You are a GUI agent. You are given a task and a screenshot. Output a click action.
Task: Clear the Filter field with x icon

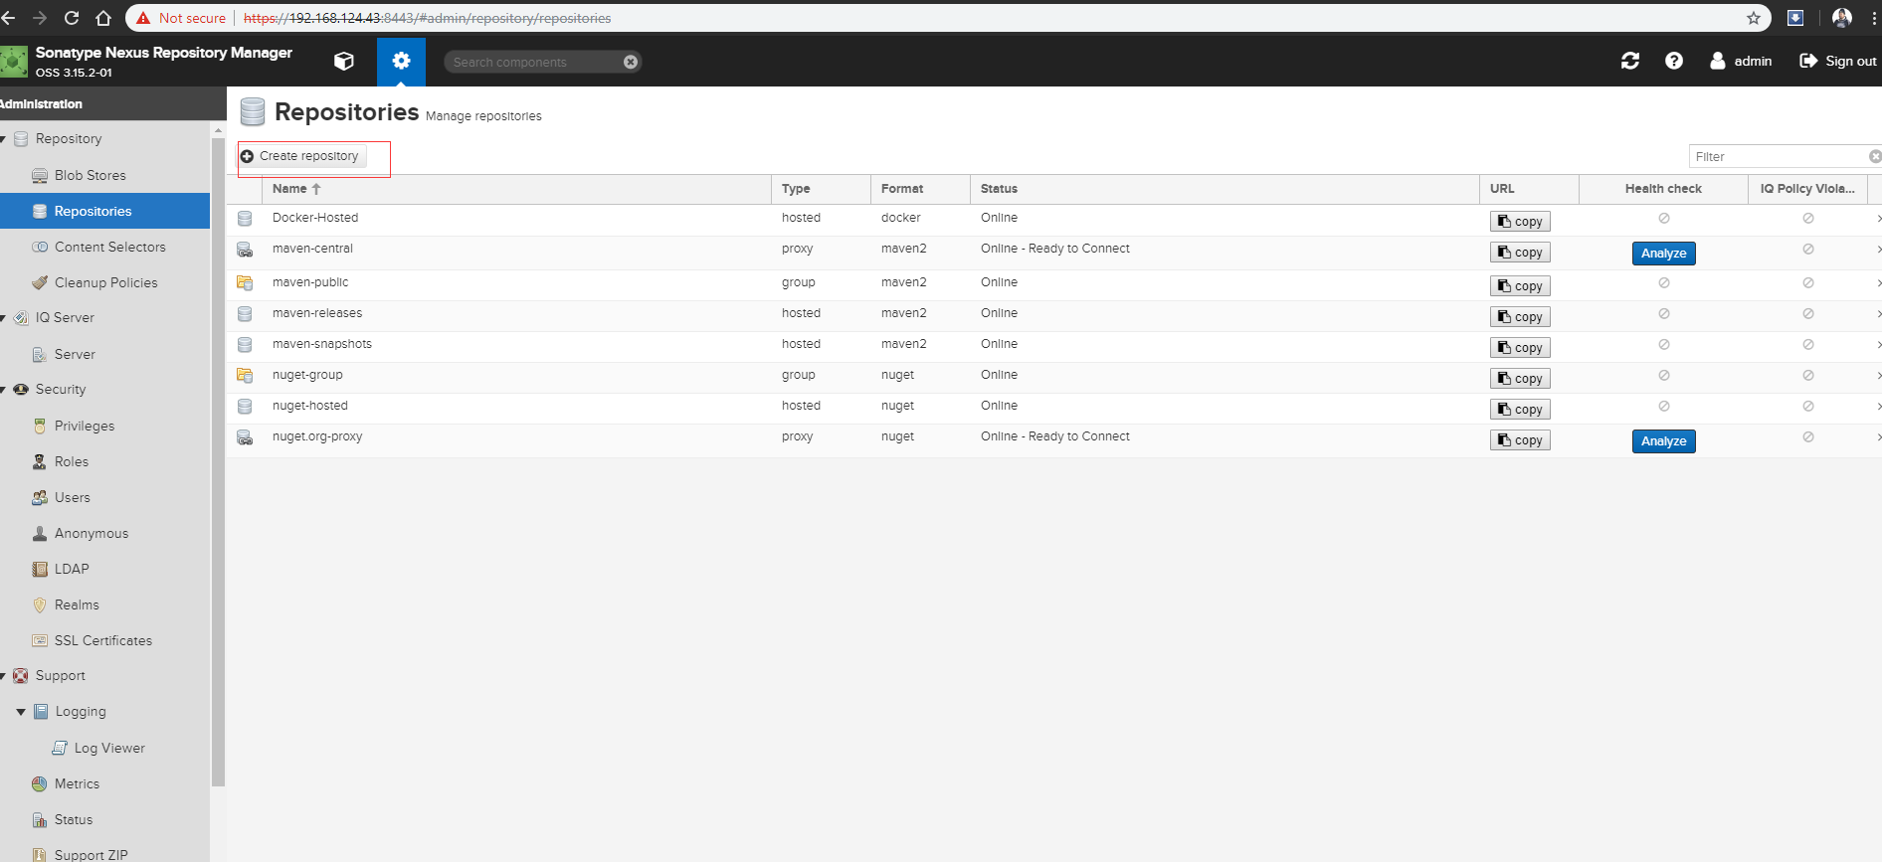point(1875,156)
